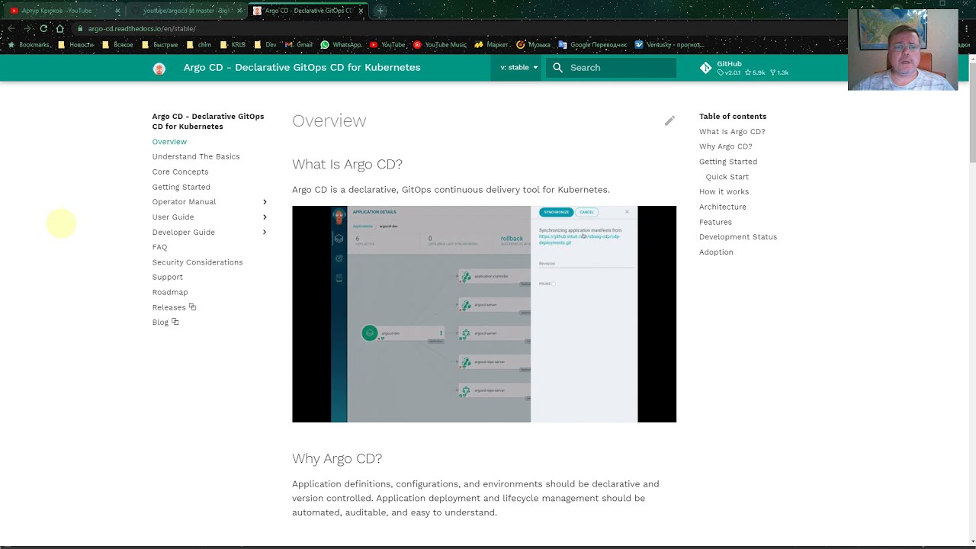Reload the current page
Screen dimensions: 976x549
43,28
